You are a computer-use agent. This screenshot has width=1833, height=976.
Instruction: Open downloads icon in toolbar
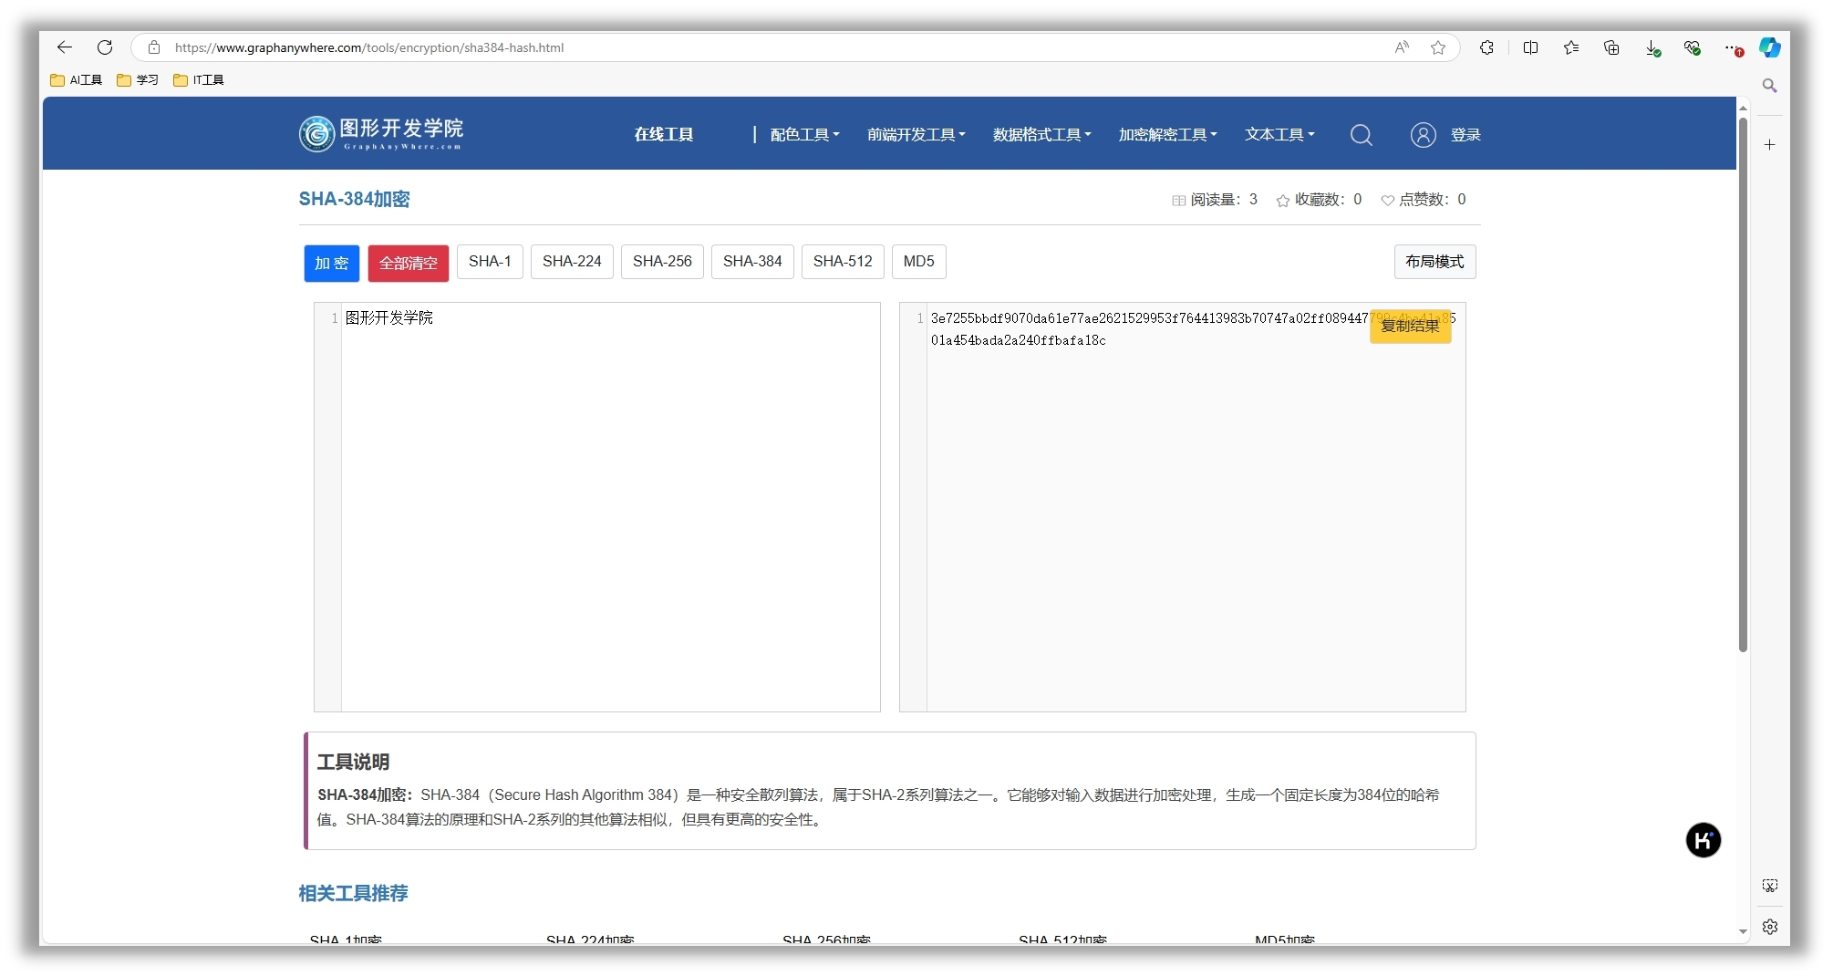tap(1652, 47)
